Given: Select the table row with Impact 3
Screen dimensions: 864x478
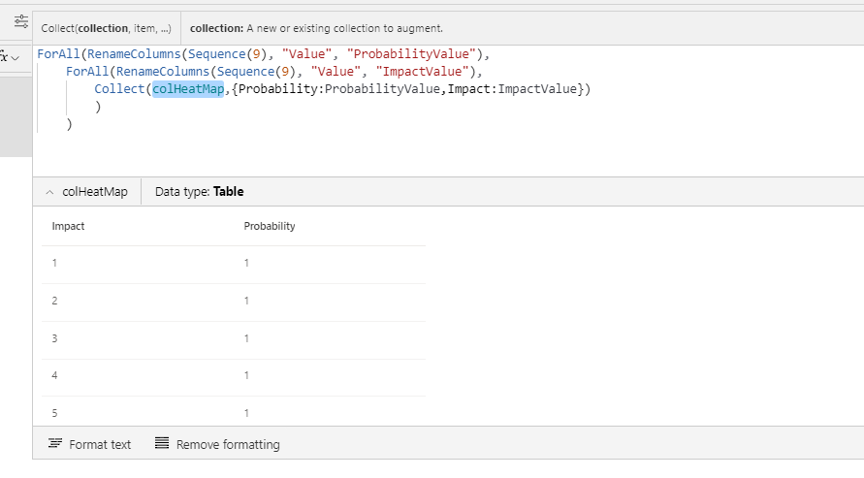Looking at the screenshot, I should point(233,338).
